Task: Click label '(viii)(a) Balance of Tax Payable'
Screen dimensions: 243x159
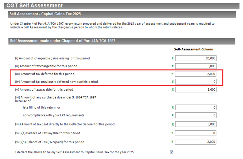Action: (x=47, y=133)
